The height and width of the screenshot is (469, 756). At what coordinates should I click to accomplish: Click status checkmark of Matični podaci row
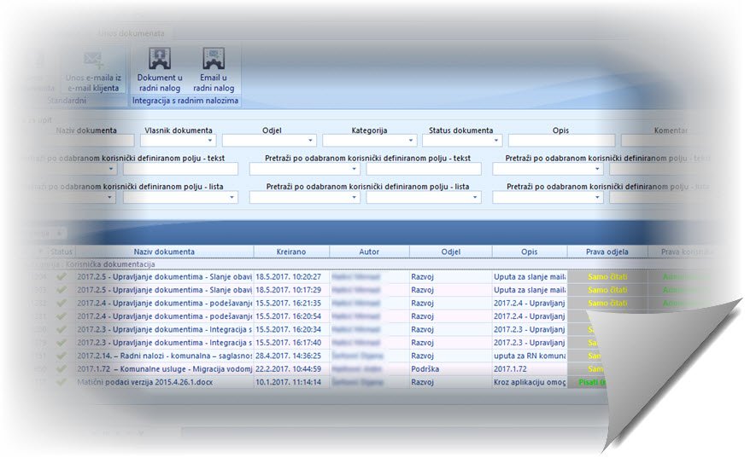(61, 382)
